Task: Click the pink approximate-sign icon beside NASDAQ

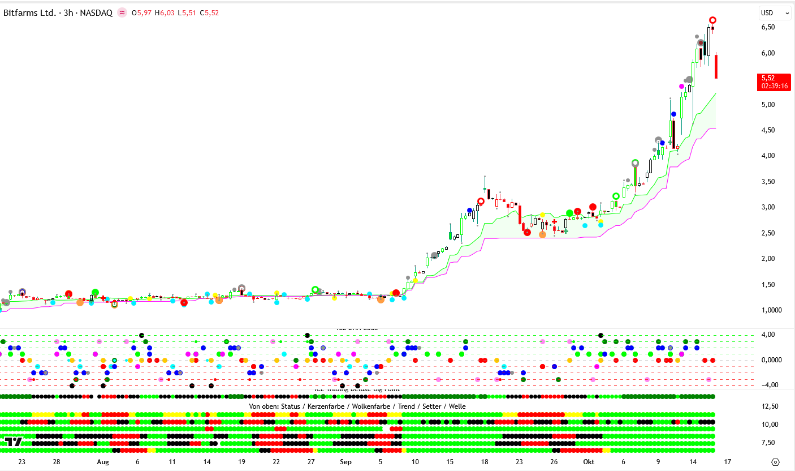Action: point(122,13)
